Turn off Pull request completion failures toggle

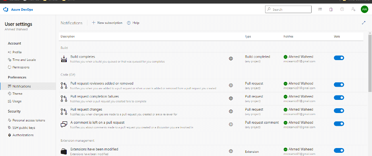(339, 97)
